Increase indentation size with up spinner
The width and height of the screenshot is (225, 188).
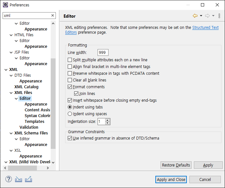coord(108,120)
